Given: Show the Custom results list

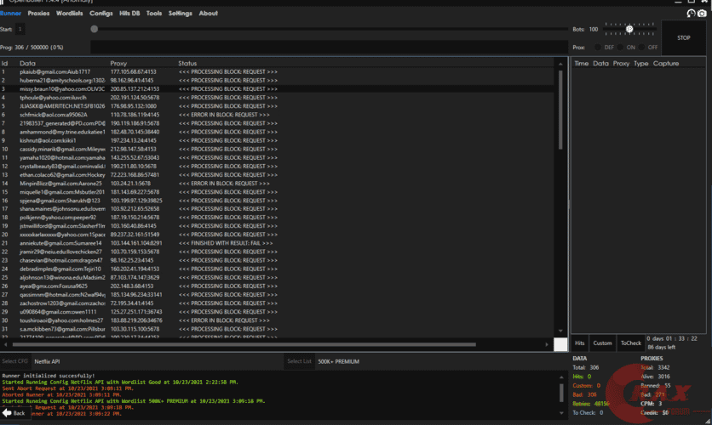Looking at the screenshot, I should coord(603,343).
